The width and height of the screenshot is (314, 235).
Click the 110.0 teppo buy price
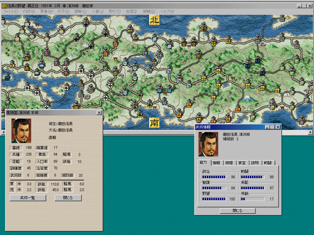pyautogui.click(x=55, y=184)
